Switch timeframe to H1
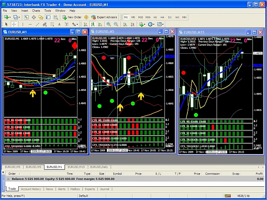267x200 pixels. [155, 17]
